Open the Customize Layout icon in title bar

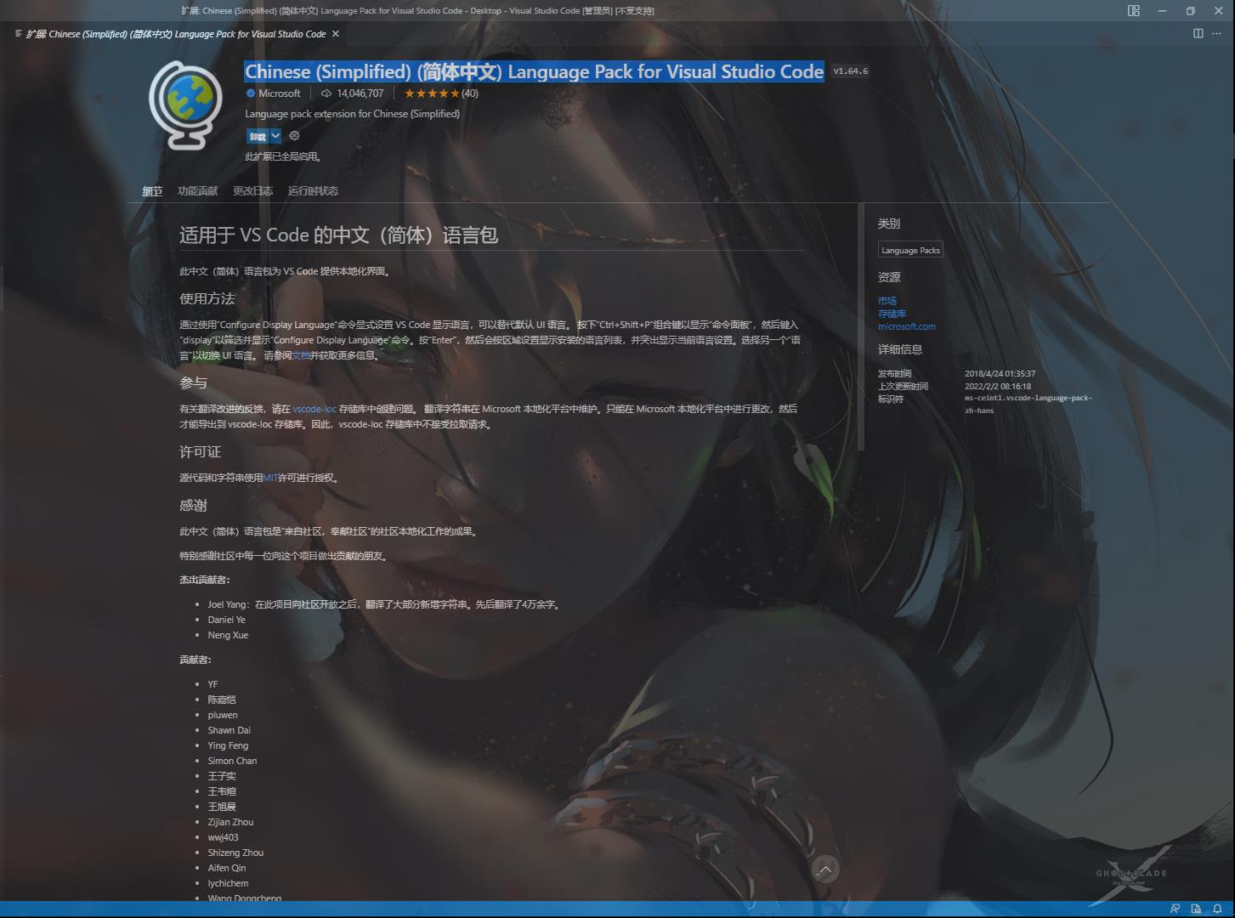pyautogui.click(x=1133, y=11)
